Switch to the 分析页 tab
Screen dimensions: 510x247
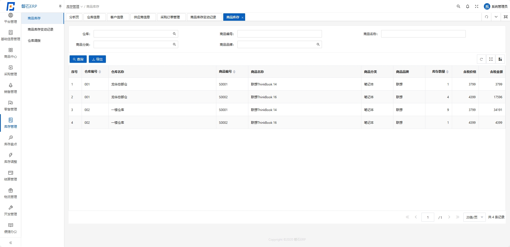[74, 17]
